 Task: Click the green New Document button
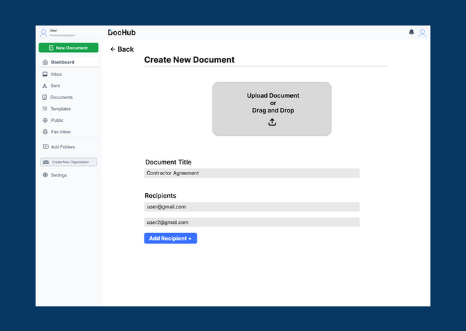[69, 47]
